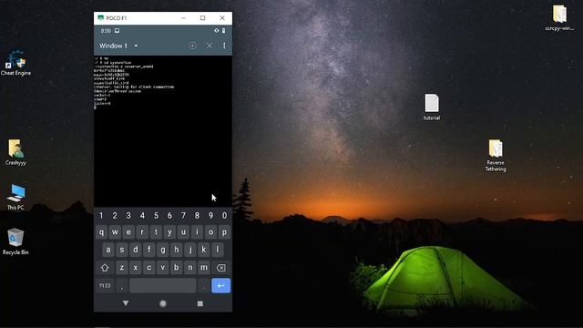Tap the t key
This screenshot has height=328, width=583.
point(156,232)
